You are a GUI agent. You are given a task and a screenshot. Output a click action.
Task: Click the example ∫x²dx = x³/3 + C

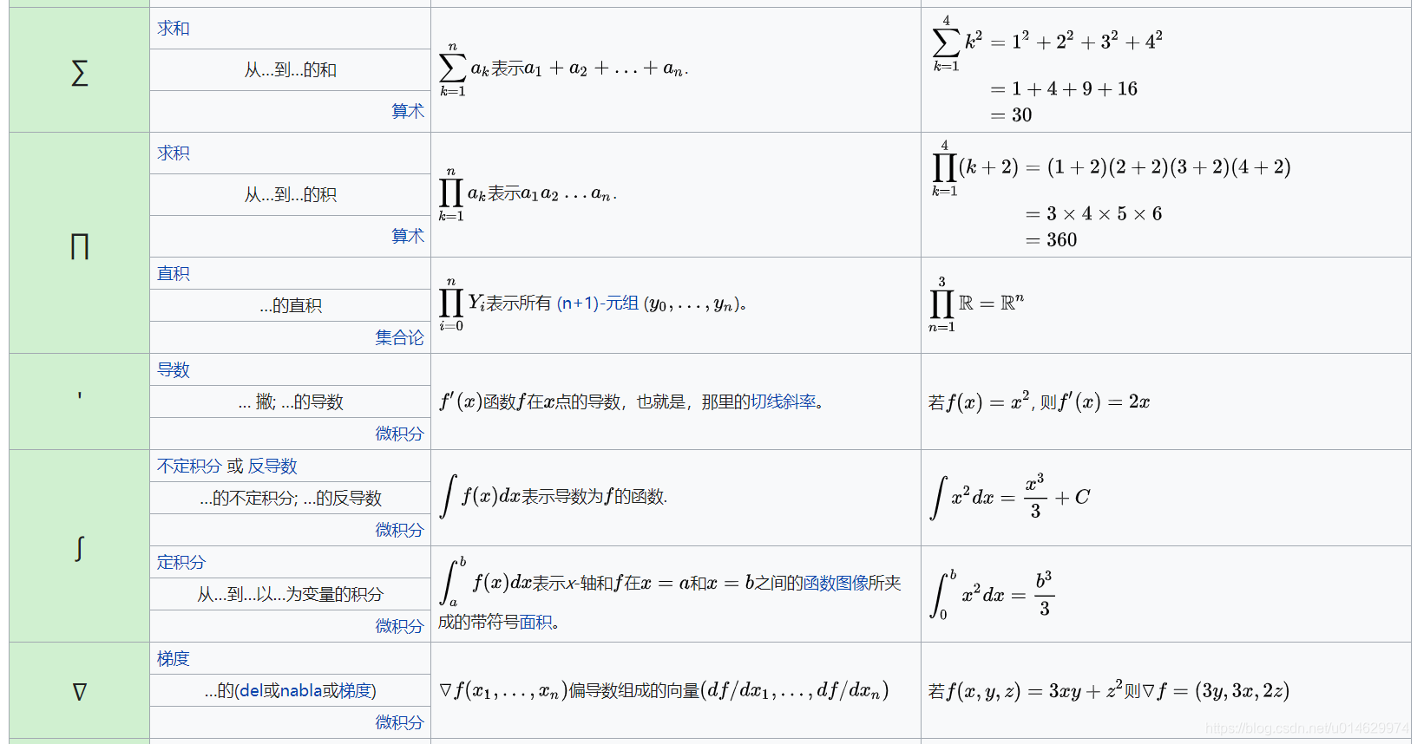(1009, 497)
